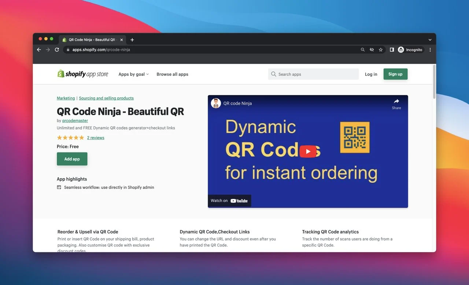
Task: Click the padlock site info icon
Action: pos(68,50)
